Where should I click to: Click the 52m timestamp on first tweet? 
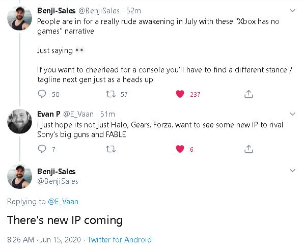[x=133, y=11]
